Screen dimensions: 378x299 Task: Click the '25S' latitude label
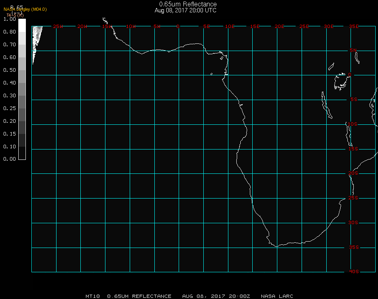tap(353, 198)
